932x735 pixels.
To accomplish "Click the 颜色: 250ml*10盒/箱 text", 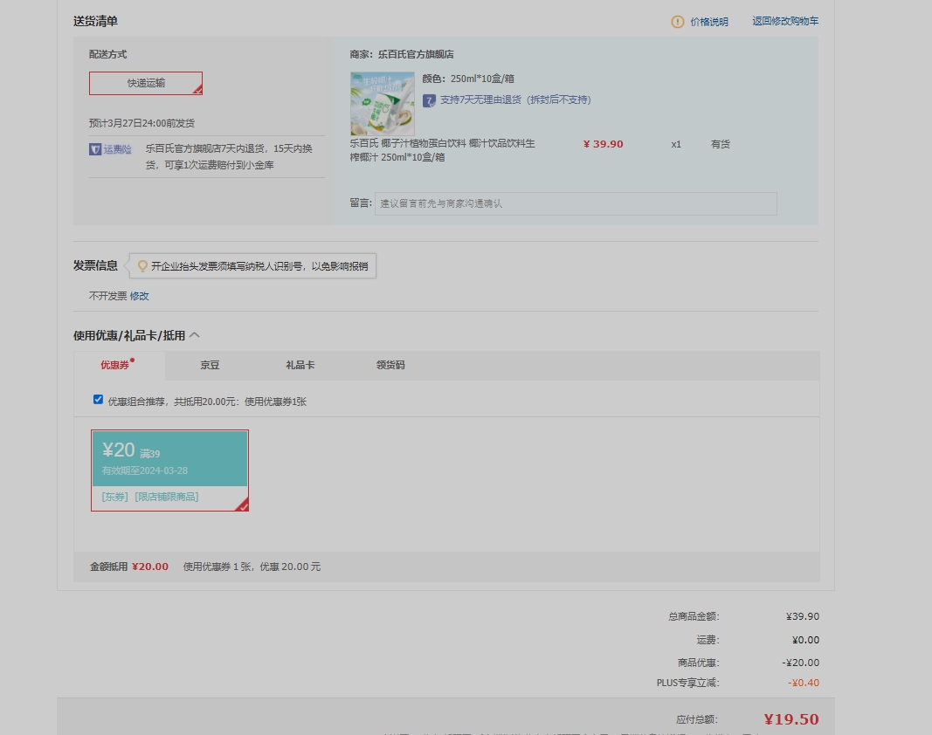I will point(468,79).
